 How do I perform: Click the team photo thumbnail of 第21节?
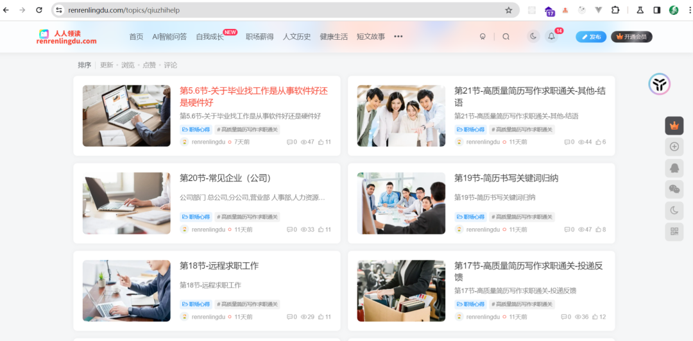click(401, 116)
